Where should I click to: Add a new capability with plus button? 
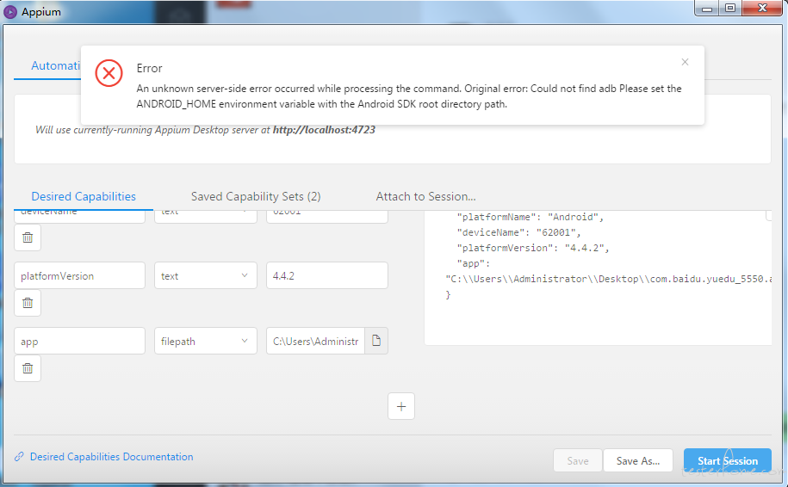401,406
